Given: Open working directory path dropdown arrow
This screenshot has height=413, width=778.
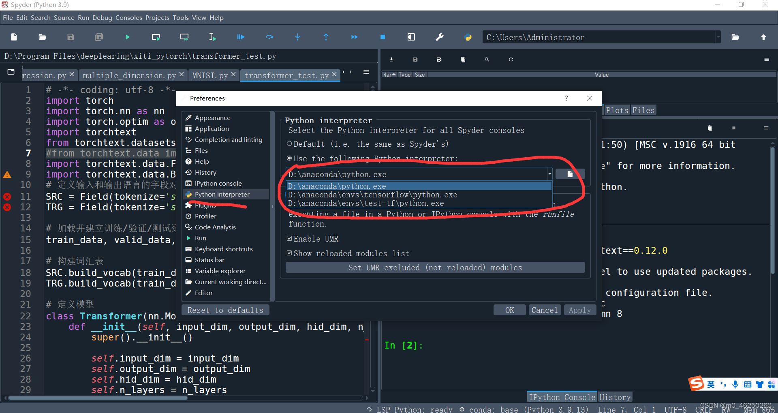Looking at the screenshot, I should [x=718, y=37].
